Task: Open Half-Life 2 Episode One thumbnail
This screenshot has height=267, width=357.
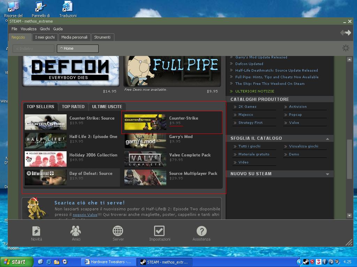Action: [x=46, y=140]
